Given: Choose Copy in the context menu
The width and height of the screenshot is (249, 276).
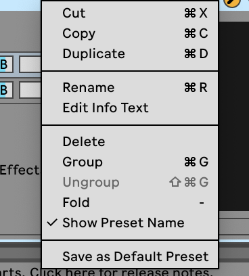Looking at the screenshot, I should click(130, 33).
